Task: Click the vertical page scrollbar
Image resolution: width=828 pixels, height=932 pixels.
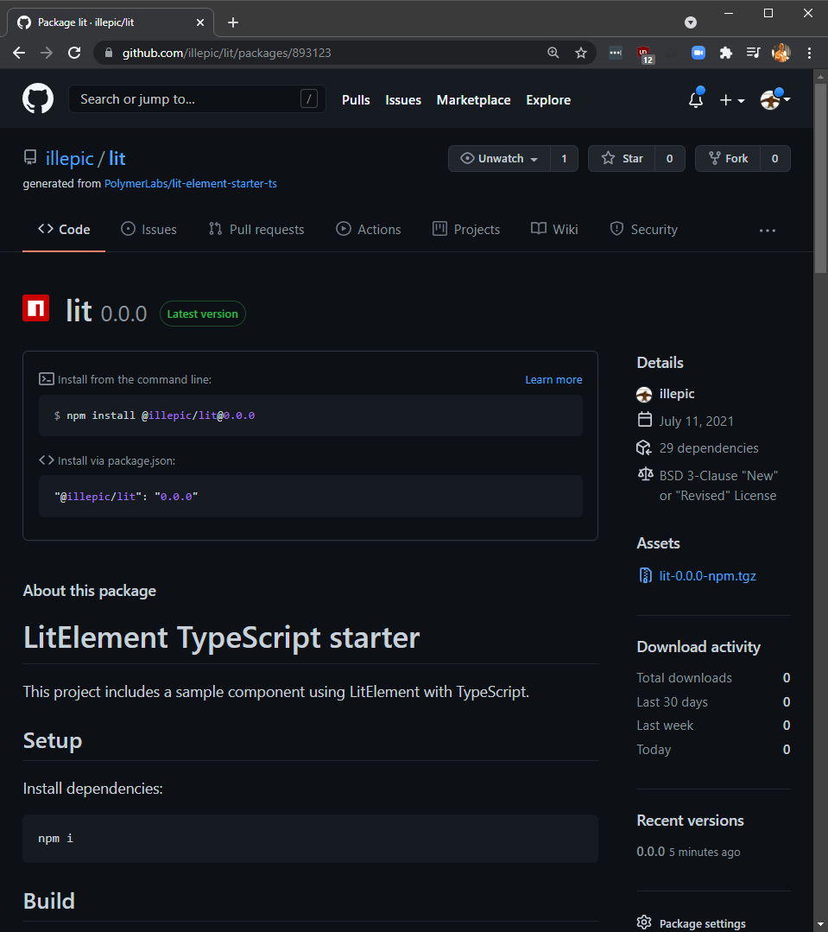Action: pyautogui.click(x=820, y=178)
